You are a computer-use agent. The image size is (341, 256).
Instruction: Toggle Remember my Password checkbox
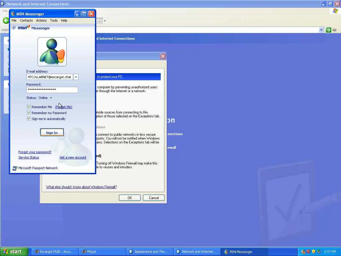(x=29, y=113)
